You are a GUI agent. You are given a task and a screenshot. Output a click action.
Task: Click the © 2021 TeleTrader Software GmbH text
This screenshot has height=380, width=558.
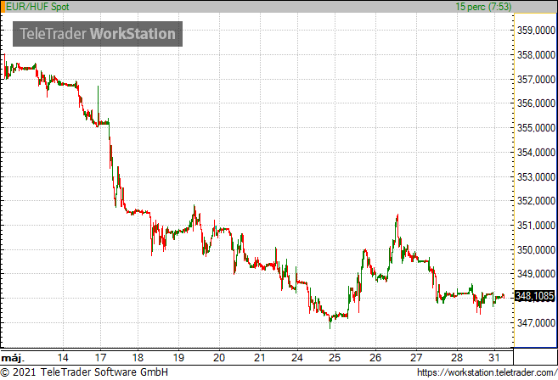(84, 372)
